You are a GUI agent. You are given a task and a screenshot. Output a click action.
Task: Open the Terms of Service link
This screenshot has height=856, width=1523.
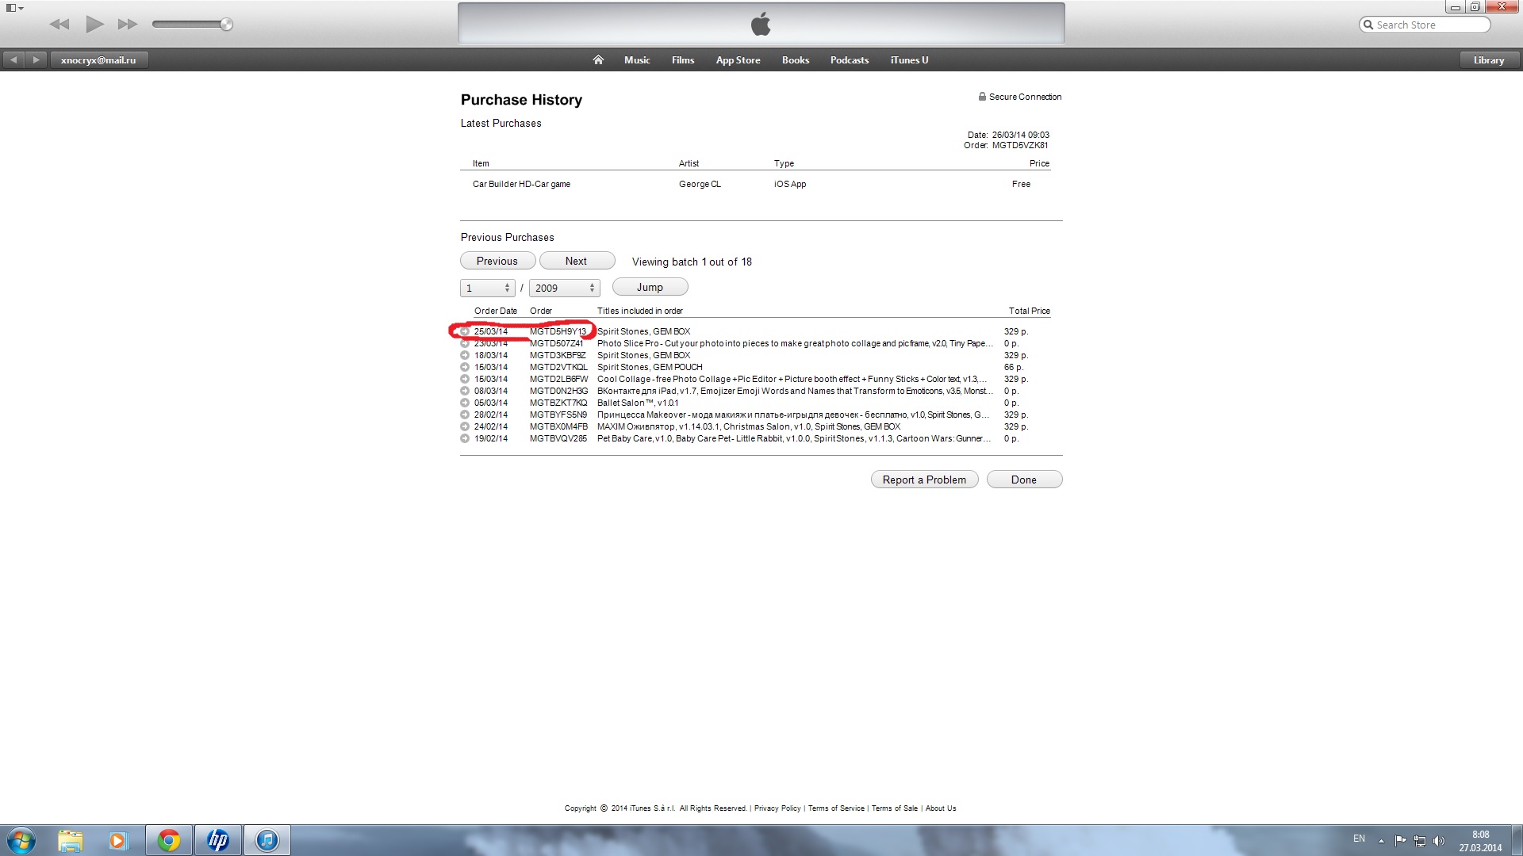click(836, 808)
